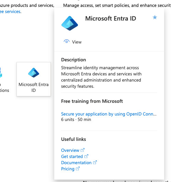Viewport: 171px width, 182px height.
Task: Click external-link icon beside Get started
Action: pos(86,156)
